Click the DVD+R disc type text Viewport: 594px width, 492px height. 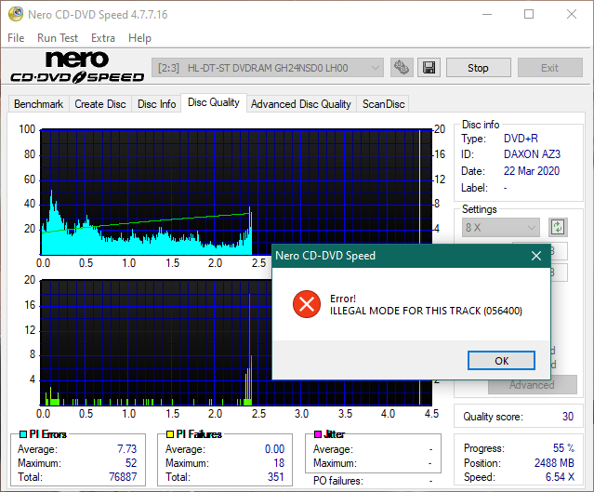pos(521,139)
